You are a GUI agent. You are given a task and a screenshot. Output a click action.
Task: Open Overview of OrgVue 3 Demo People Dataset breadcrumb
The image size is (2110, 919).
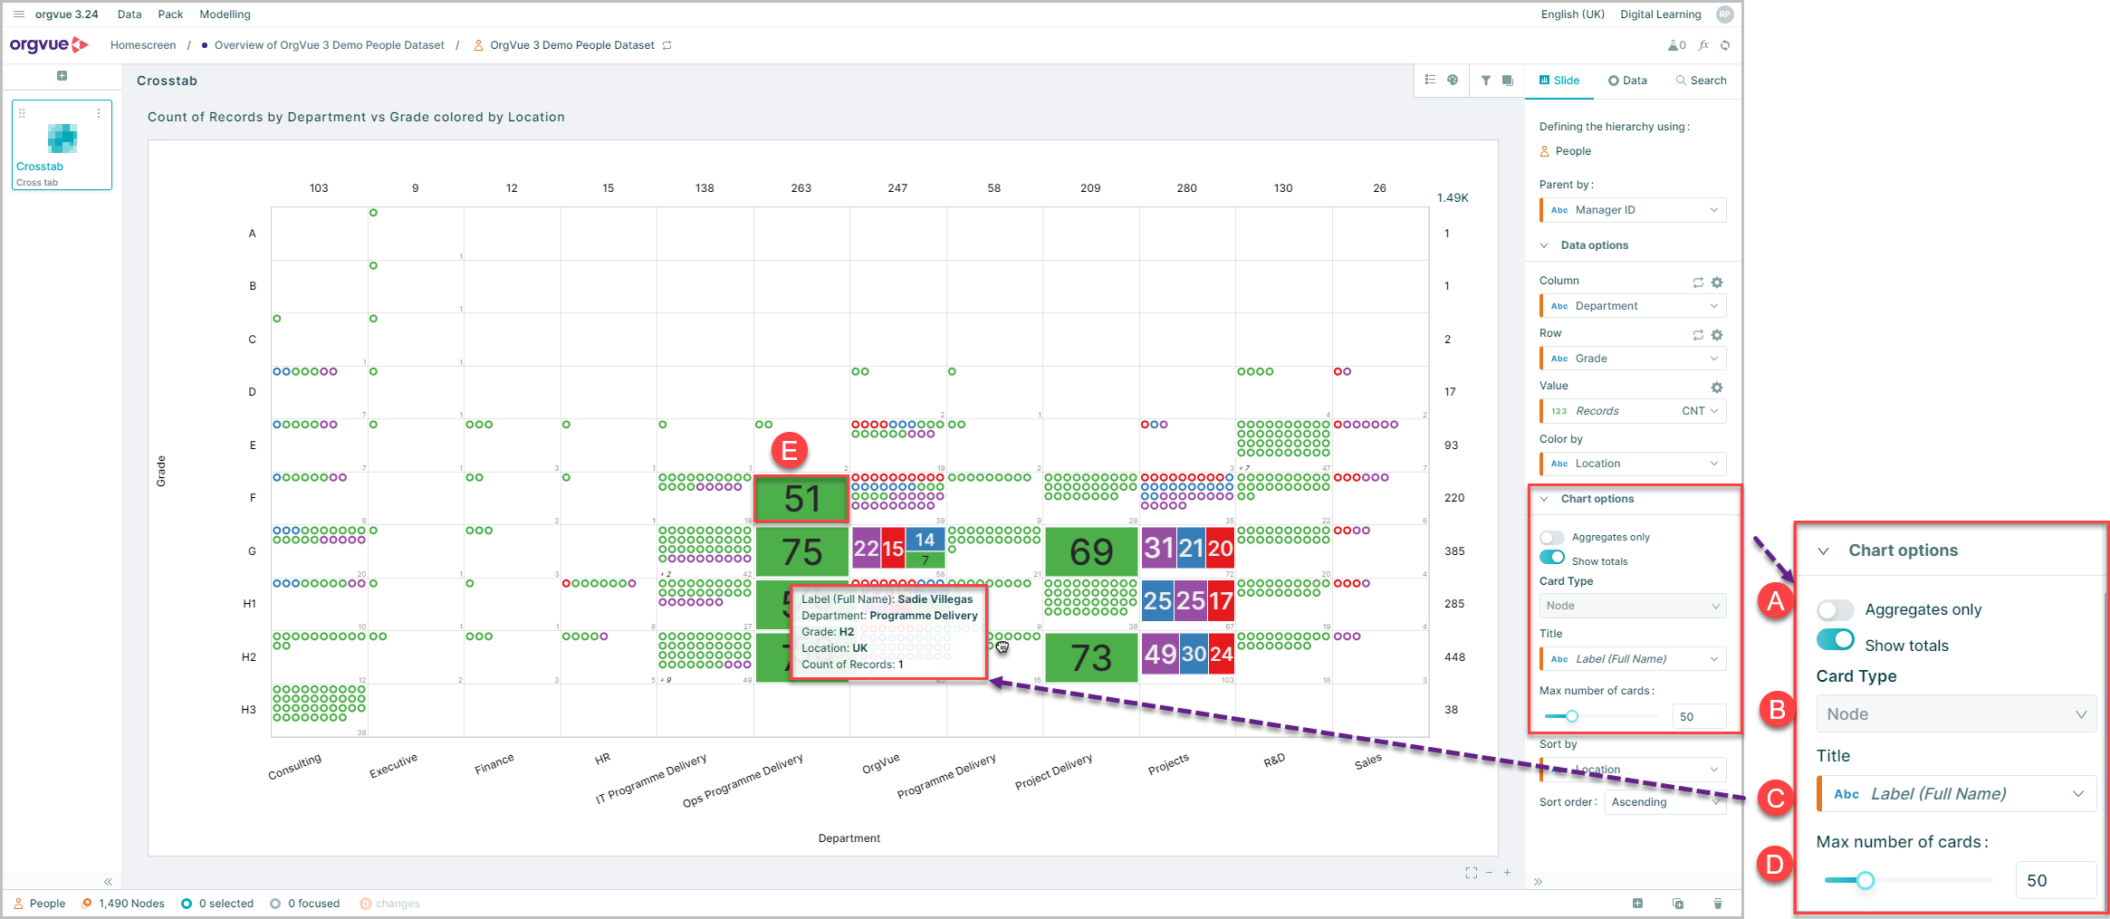coord(330,45)
